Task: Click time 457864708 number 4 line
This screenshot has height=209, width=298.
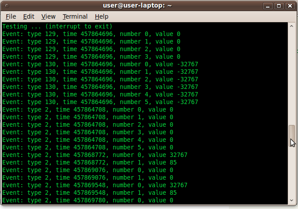Action: click(x=88, y=140)
